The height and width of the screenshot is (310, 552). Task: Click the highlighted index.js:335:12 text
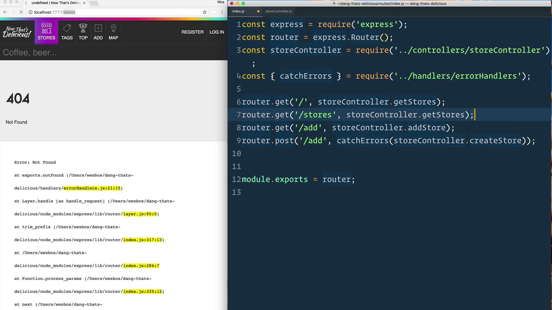(143, 291)
